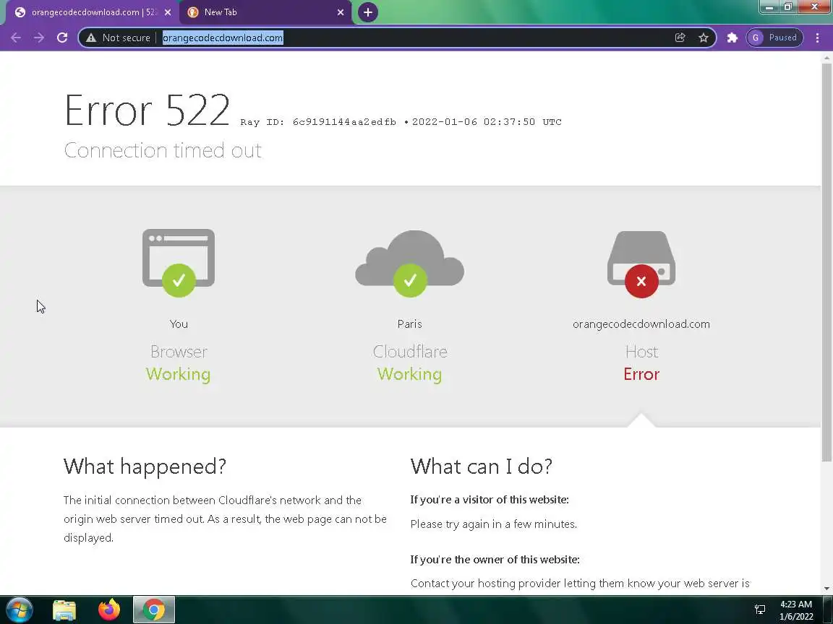Open Chrome's three-dot menu
The width and height of the screenshot is (833, 624).
click(x=818, y=38)
